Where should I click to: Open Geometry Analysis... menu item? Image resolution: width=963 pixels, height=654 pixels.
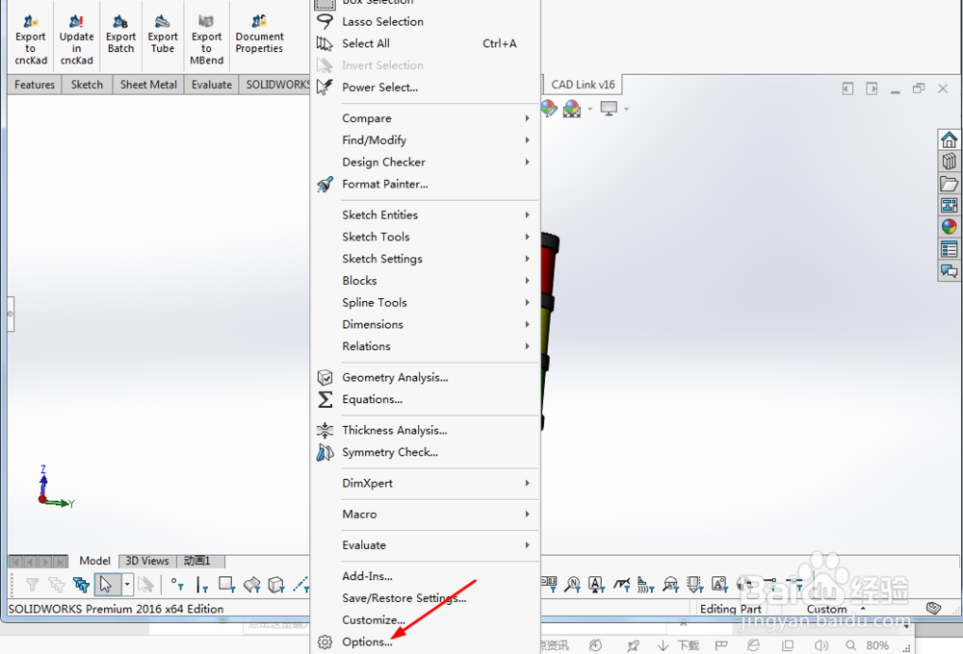point(425,377)
